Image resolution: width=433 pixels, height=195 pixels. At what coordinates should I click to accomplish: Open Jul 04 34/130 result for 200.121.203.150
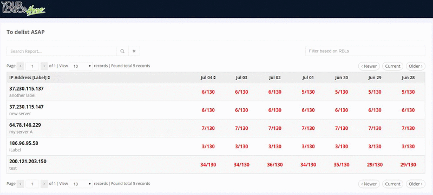pyautogui.click(x=208, y=165)
